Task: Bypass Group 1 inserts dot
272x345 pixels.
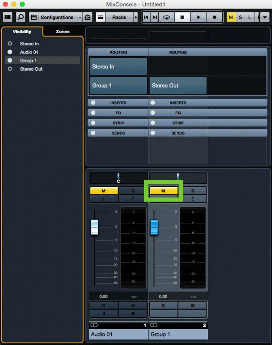Action: (153, 103)
